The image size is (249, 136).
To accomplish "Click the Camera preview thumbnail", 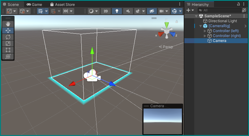I will click(163, 121).
